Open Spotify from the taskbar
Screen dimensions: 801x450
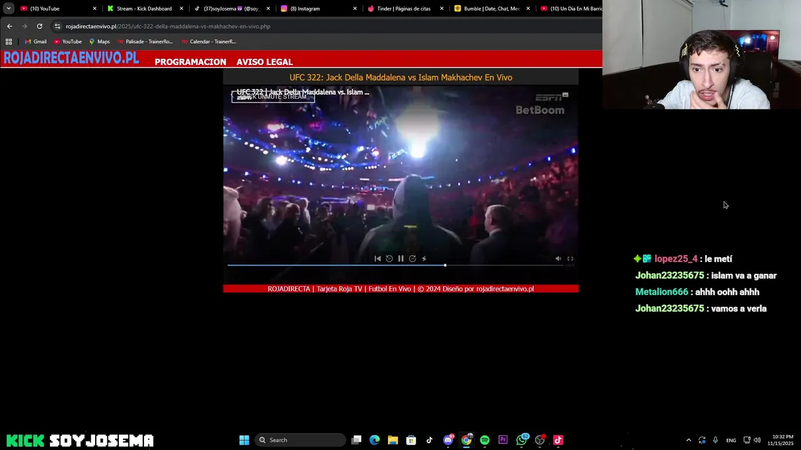(484, 440)
